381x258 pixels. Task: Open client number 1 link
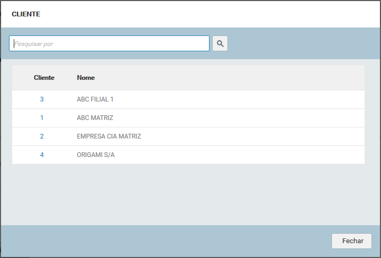(42, 118)
